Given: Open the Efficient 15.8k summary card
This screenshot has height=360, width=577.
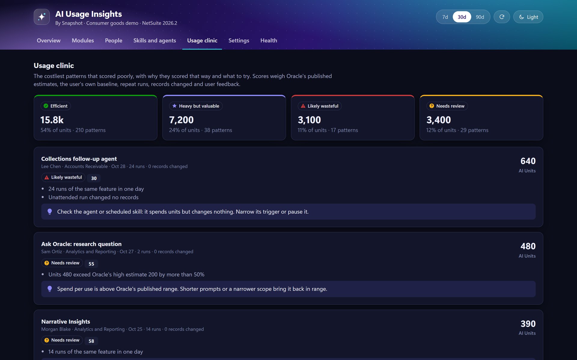Looking at the screenshot, I should coord(96,118).
